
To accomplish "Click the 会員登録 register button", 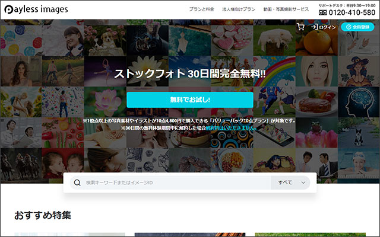I will (357, 27).
